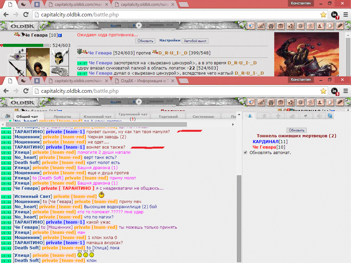
Task: Open the 'Клановый чат' tab
Action: 98,116
